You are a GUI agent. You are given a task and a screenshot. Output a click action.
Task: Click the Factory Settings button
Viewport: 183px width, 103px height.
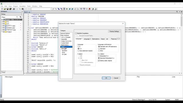(x=114, y=31)
